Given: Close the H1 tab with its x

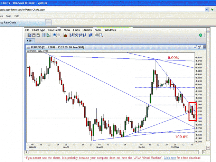Looking at the screenshot, I should (x=28, y=41).
